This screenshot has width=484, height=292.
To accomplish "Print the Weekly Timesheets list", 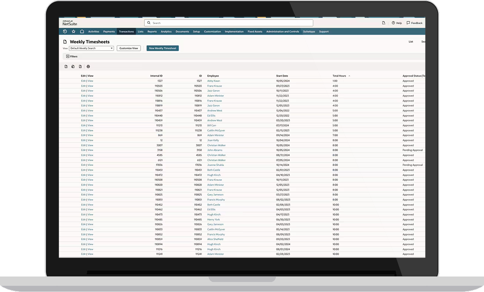I will pyautogui.click(x=88, y=66).
